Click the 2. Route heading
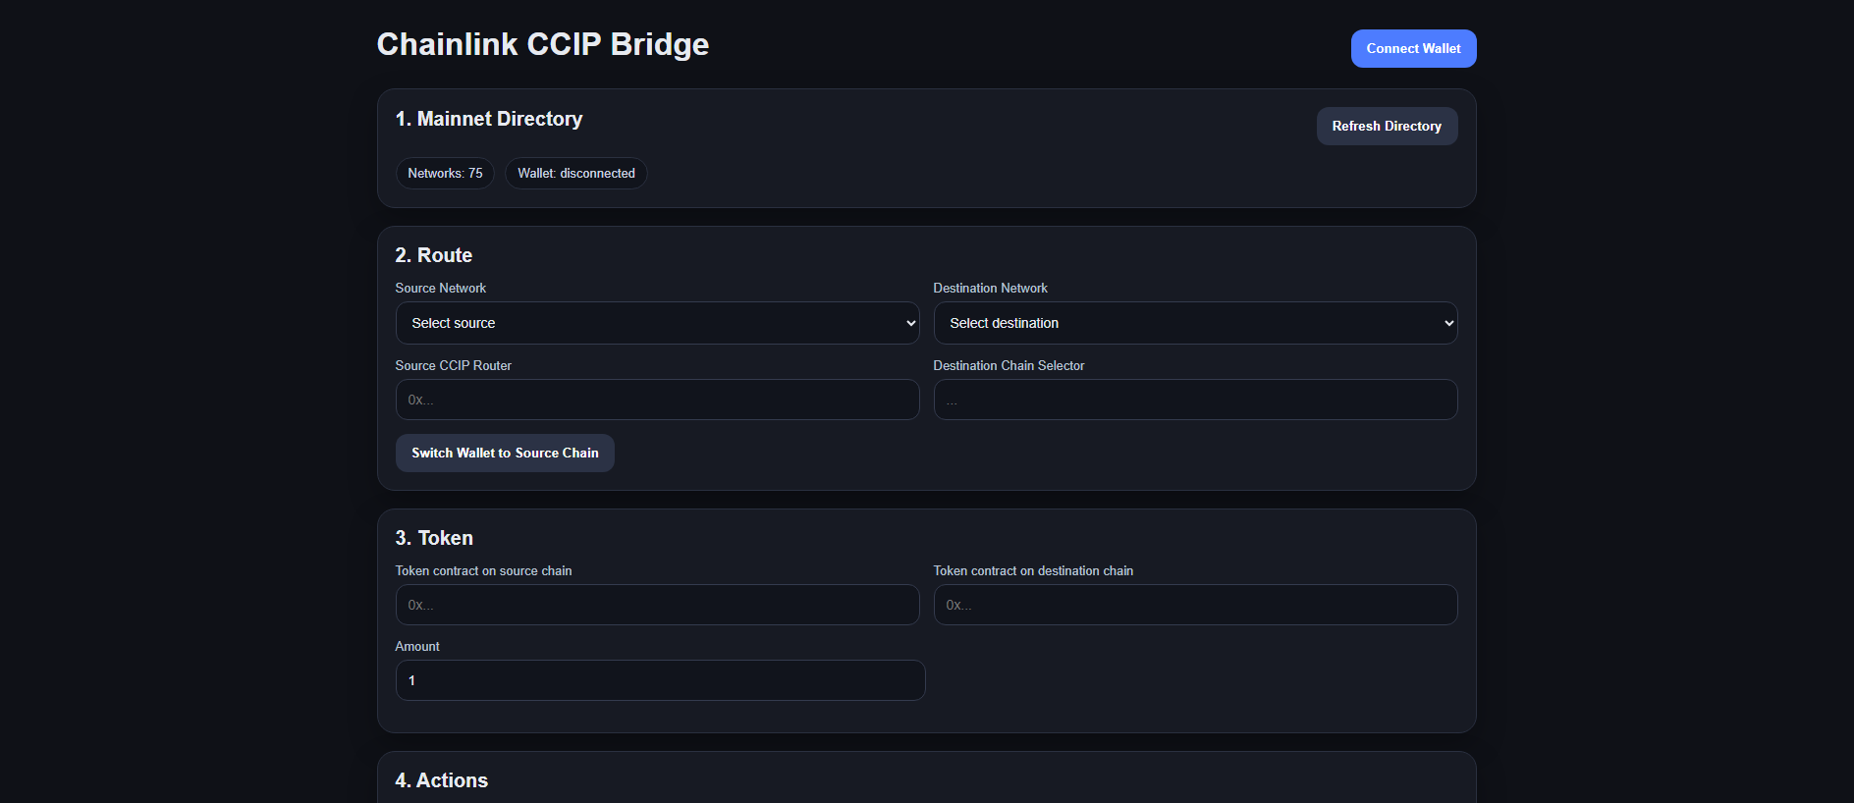The image size is (1854, 803). tap(434, 255)
